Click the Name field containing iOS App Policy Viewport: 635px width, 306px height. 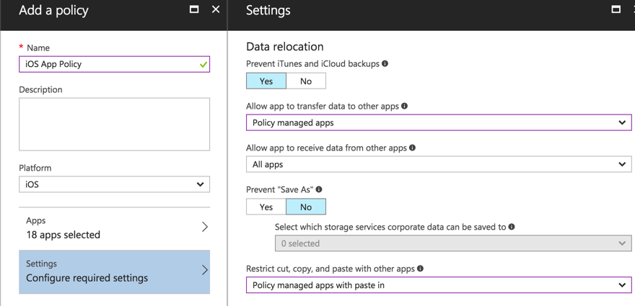[114, 64]
